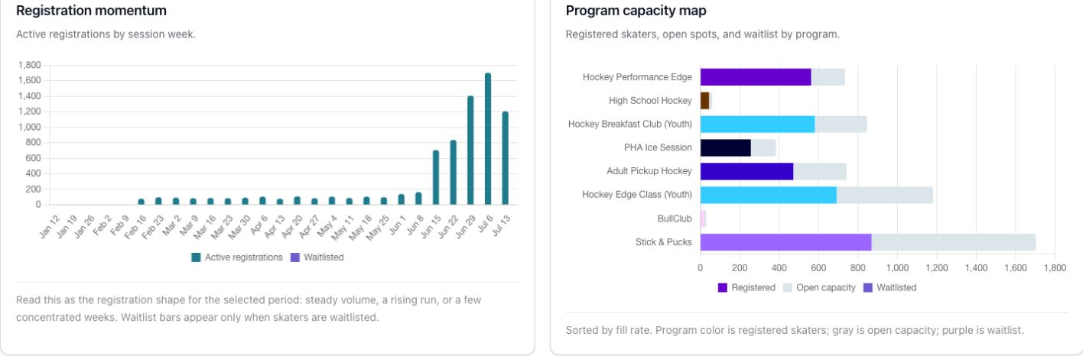The image size is (1083, 356).
Task: Click the Hockey Edge Class open capacity segment
Action: tap(885, 195)
